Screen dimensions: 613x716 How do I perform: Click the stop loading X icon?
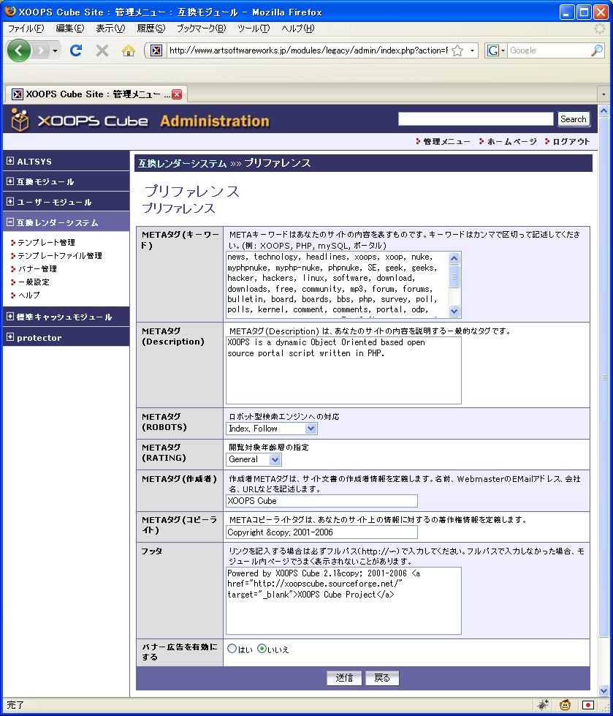tap(102, 50)
